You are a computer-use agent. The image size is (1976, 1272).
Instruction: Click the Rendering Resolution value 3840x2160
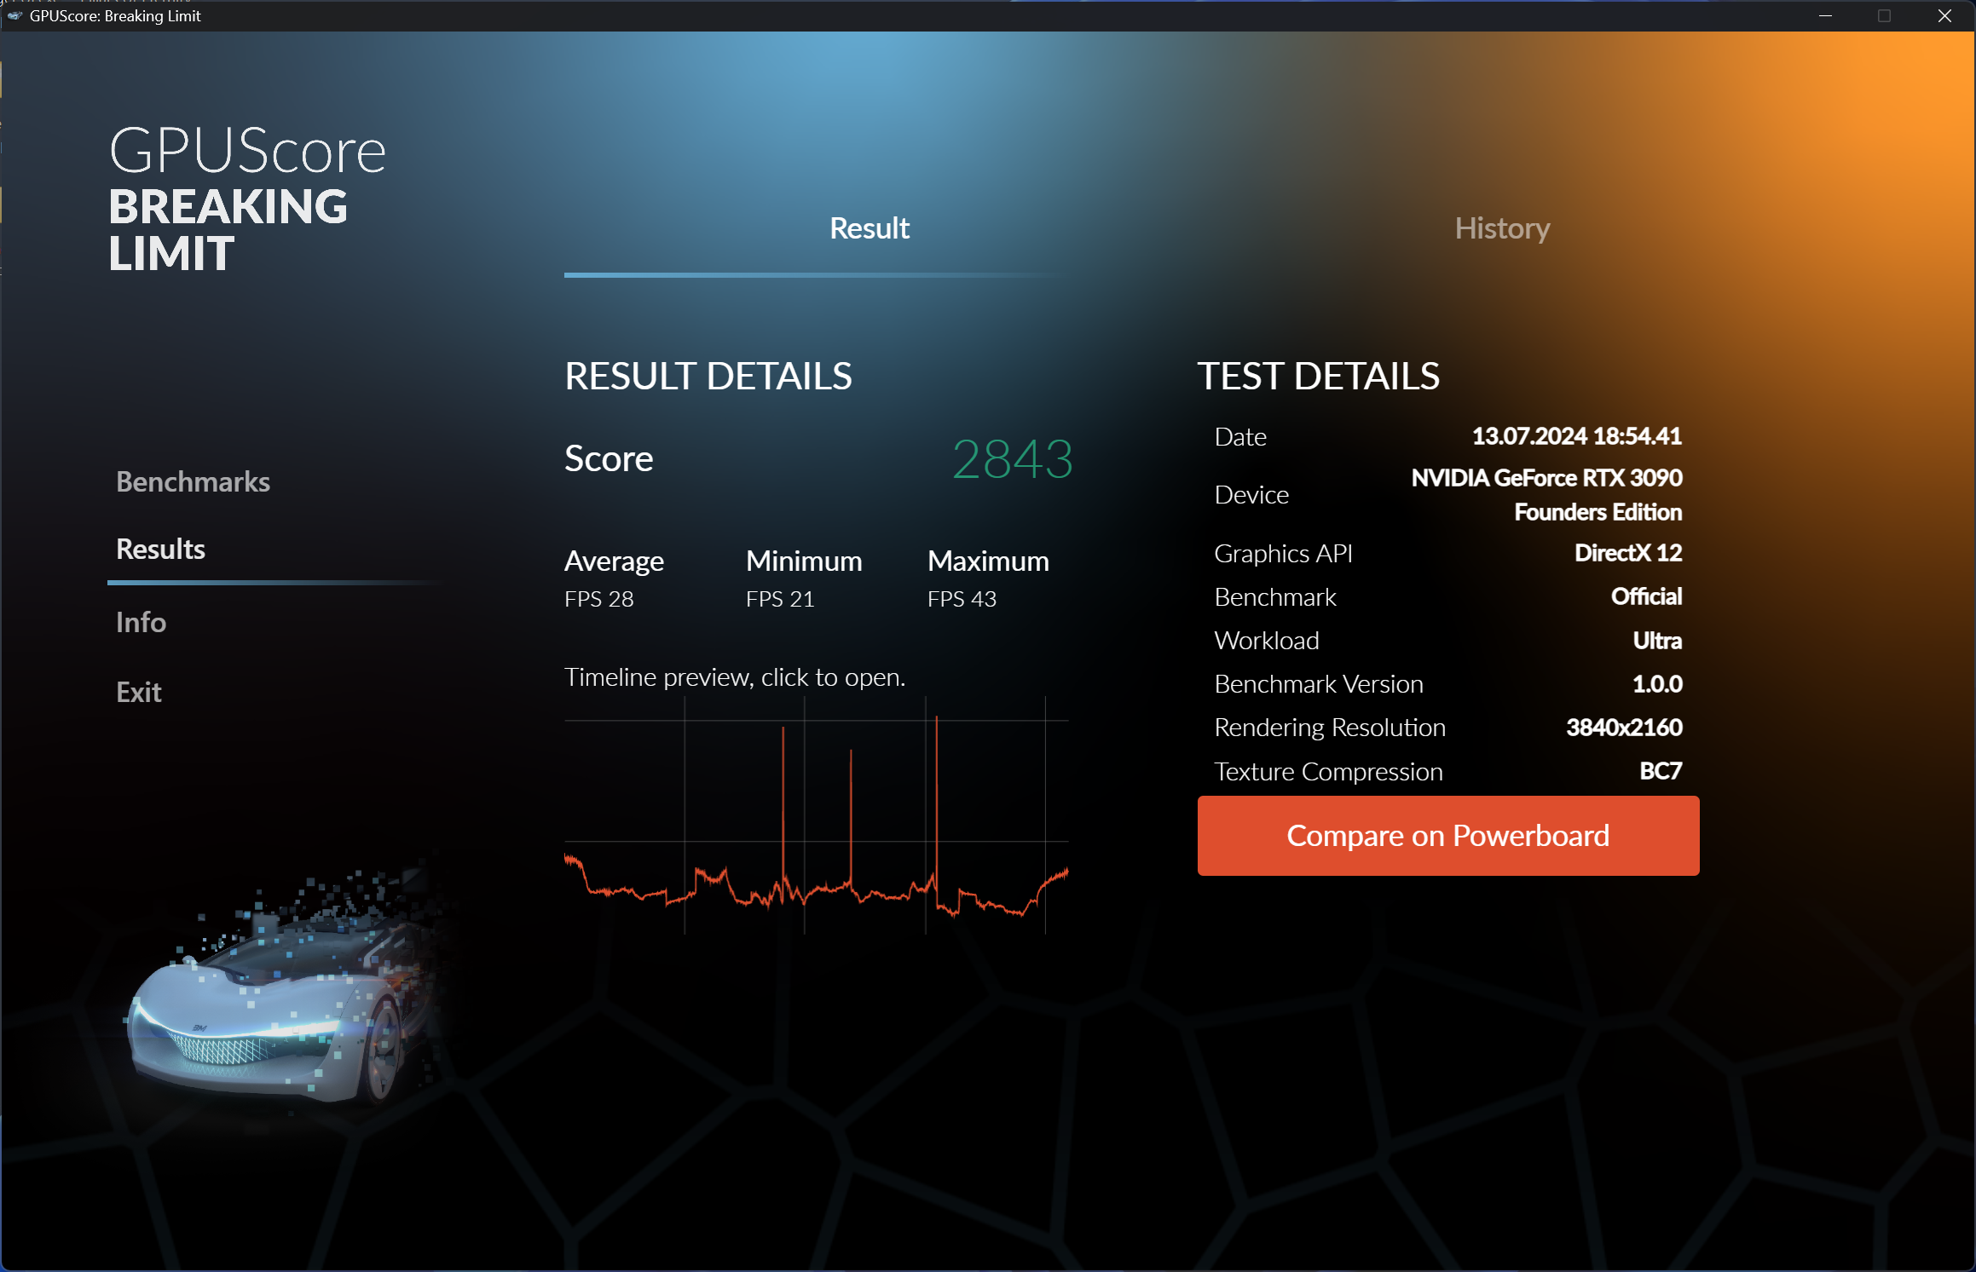pos(1623,728)
